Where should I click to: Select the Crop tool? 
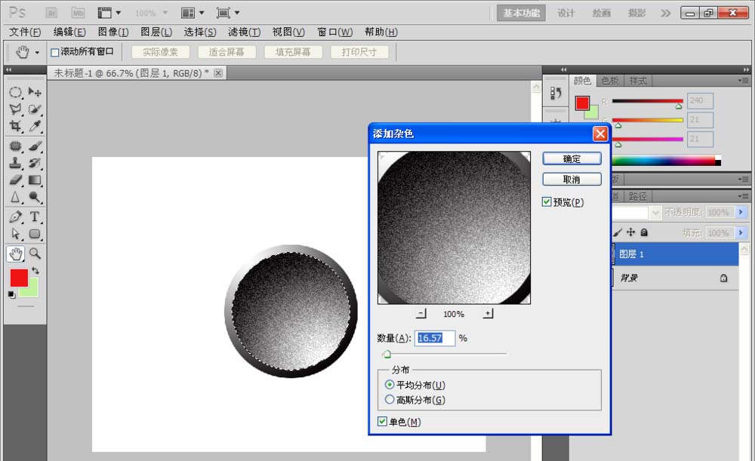(x=15, y=127)
